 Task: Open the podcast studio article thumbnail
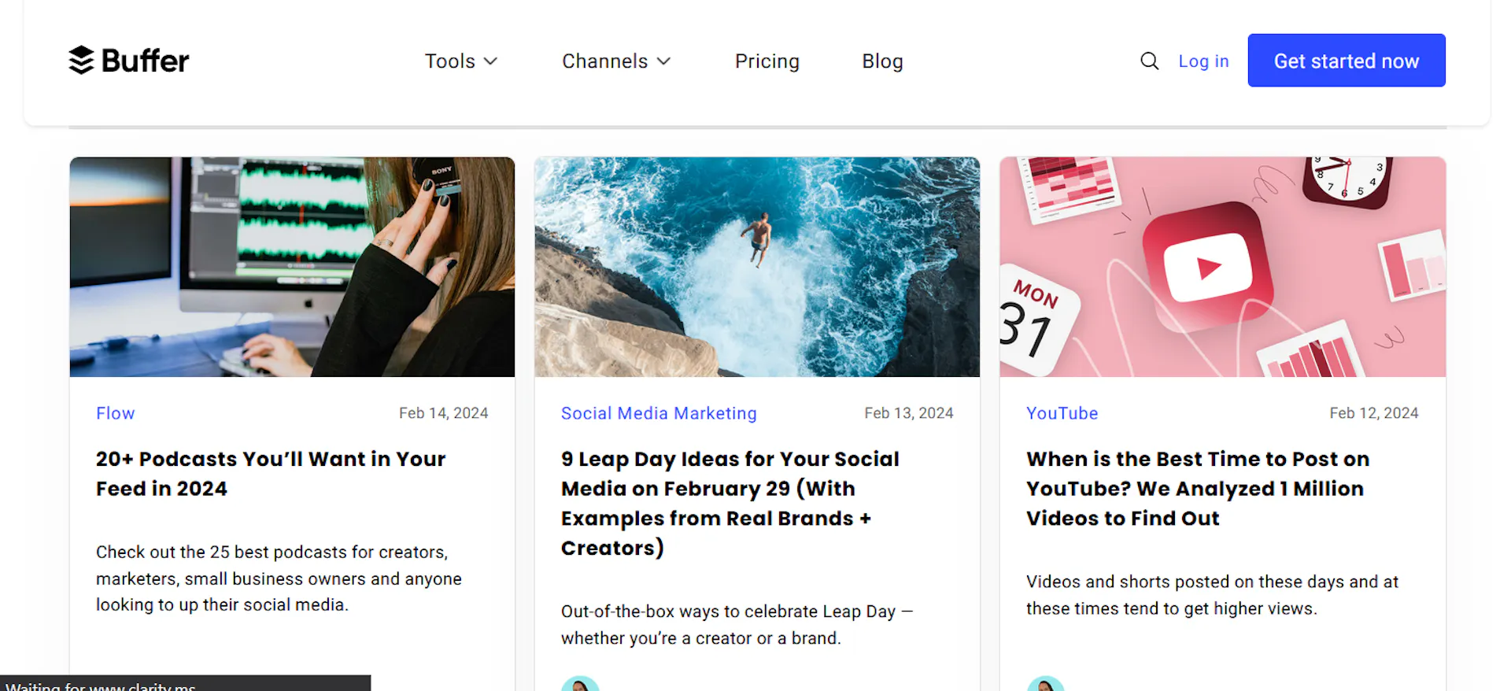[x=292, y=267]
